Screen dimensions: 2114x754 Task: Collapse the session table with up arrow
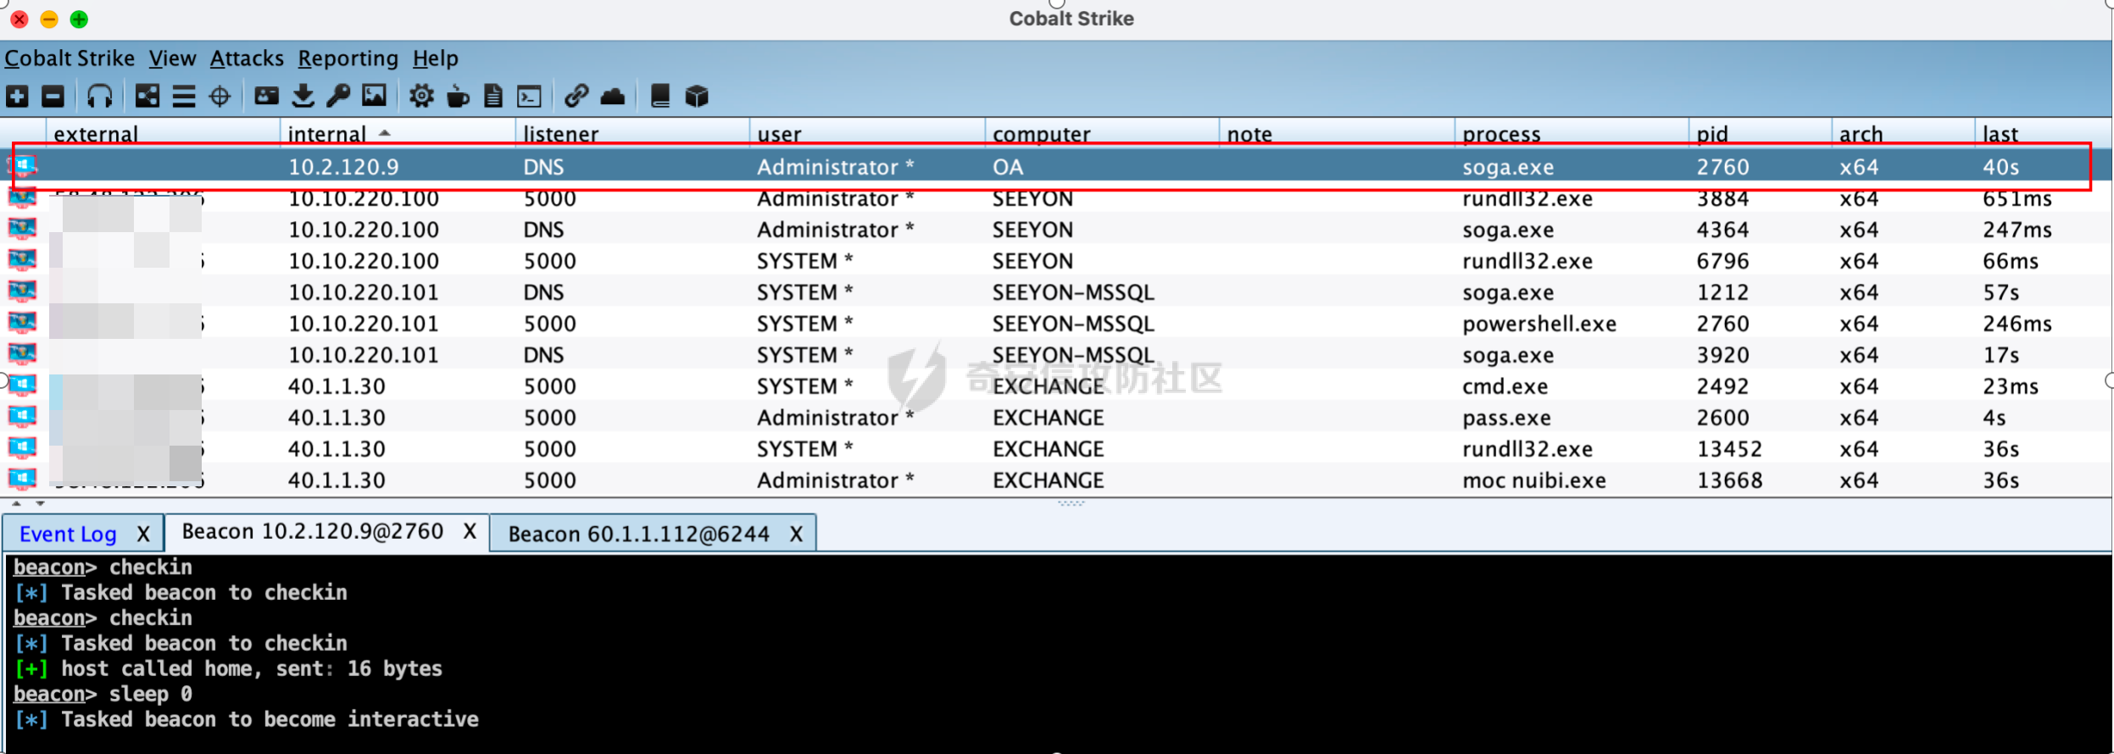tap(16, 503)
